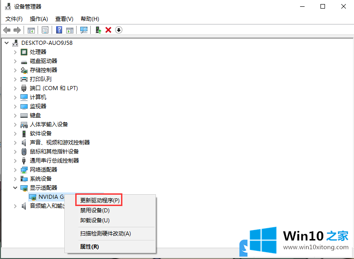
Task: Expand the 处理器 category arrow
Action: pyautogui.click(x=15, y=52)
